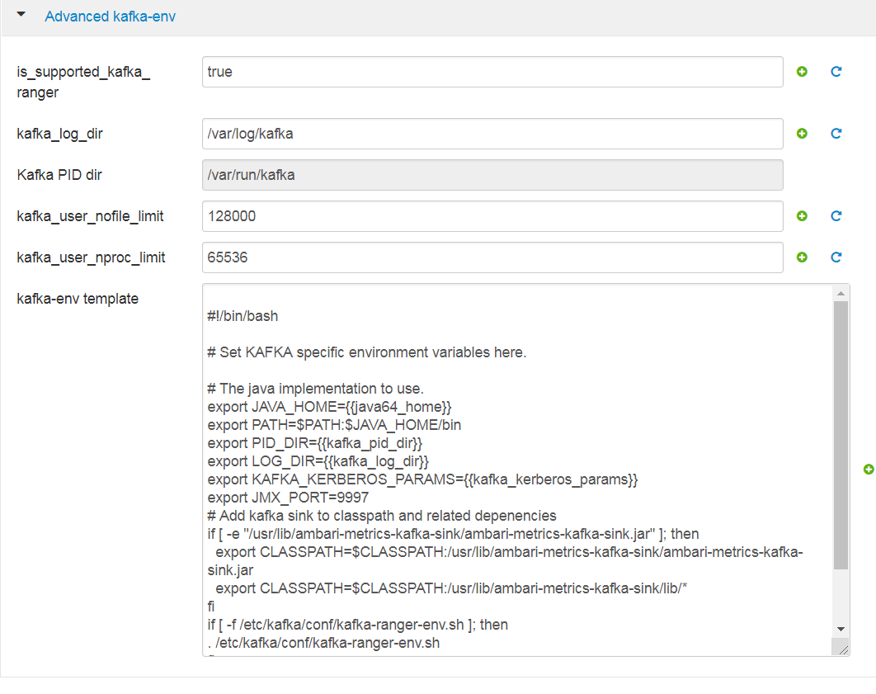The height and width of the screenshot is (694, 876).
Task: Edit the kafka_user_nproc_limit value
Action: [493, 257]
